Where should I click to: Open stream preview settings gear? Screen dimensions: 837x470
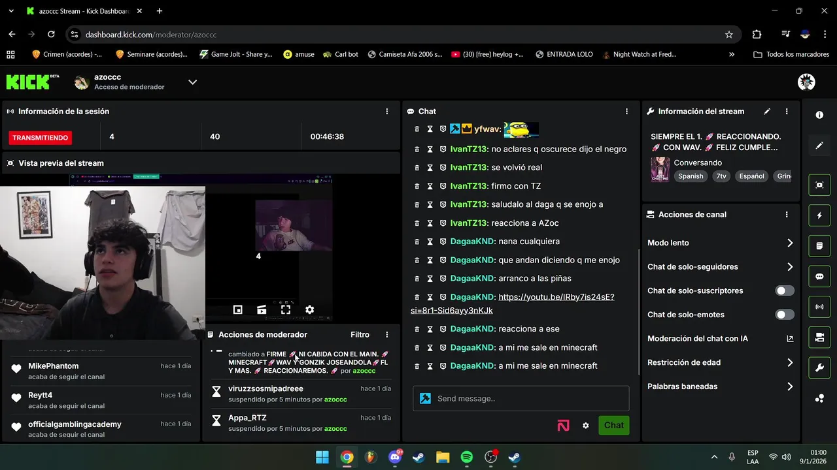[x=309, y=309]
